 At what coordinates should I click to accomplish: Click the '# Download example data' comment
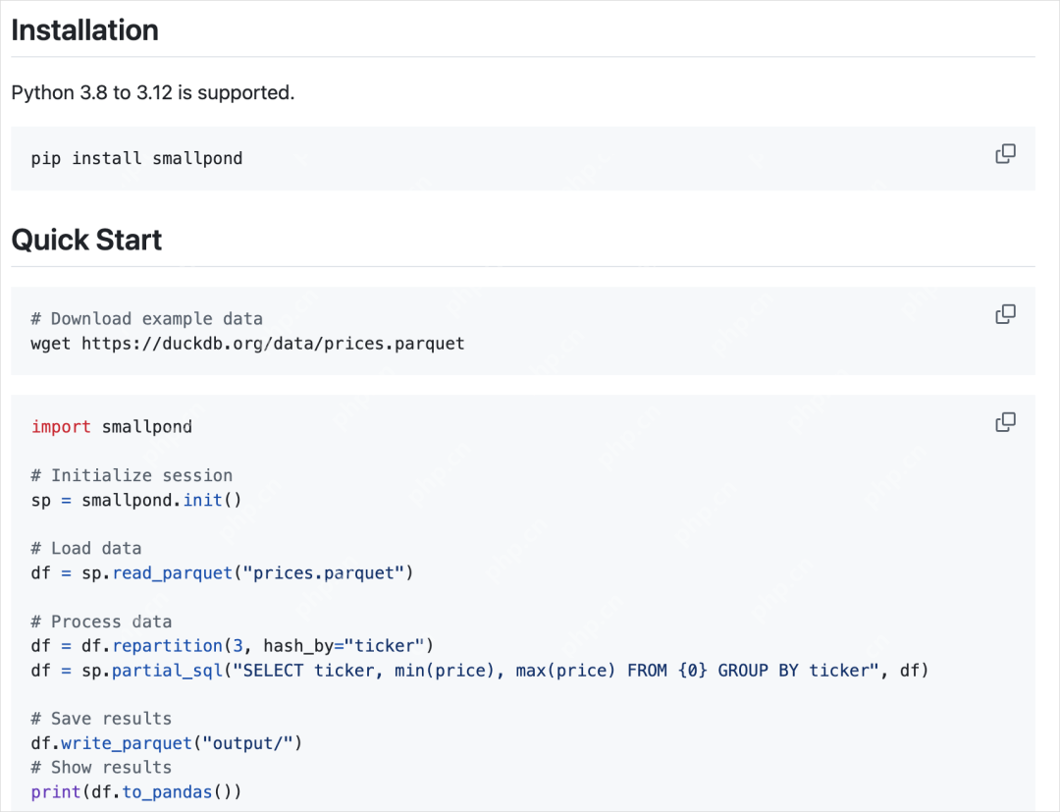[x=146, y=318]
